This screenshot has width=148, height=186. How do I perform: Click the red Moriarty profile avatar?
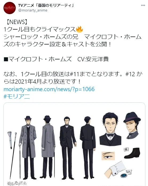[x=10, y=8]
